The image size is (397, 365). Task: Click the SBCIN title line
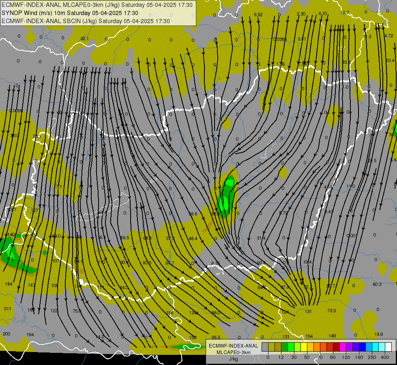point(86,21)
